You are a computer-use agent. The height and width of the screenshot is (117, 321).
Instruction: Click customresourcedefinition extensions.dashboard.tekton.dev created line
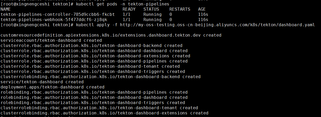tap(111, 35)
